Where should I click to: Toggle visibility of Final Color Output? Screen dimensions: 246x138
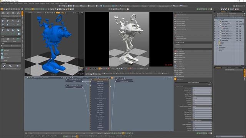[215, 23]
